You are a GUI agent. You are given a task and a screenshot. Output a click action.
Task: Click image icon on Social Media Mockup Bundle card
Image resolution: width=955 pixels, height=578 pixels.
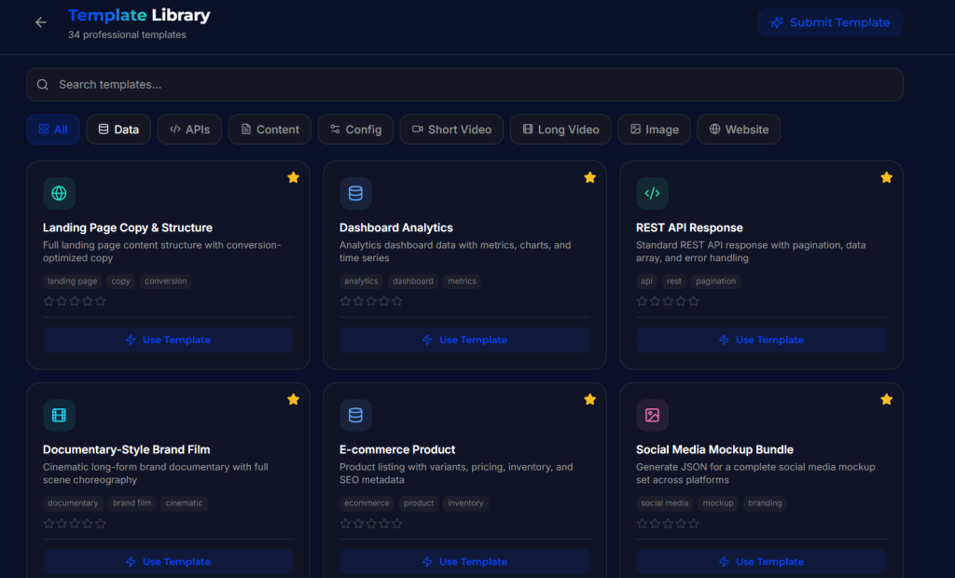tap(652, 416)
